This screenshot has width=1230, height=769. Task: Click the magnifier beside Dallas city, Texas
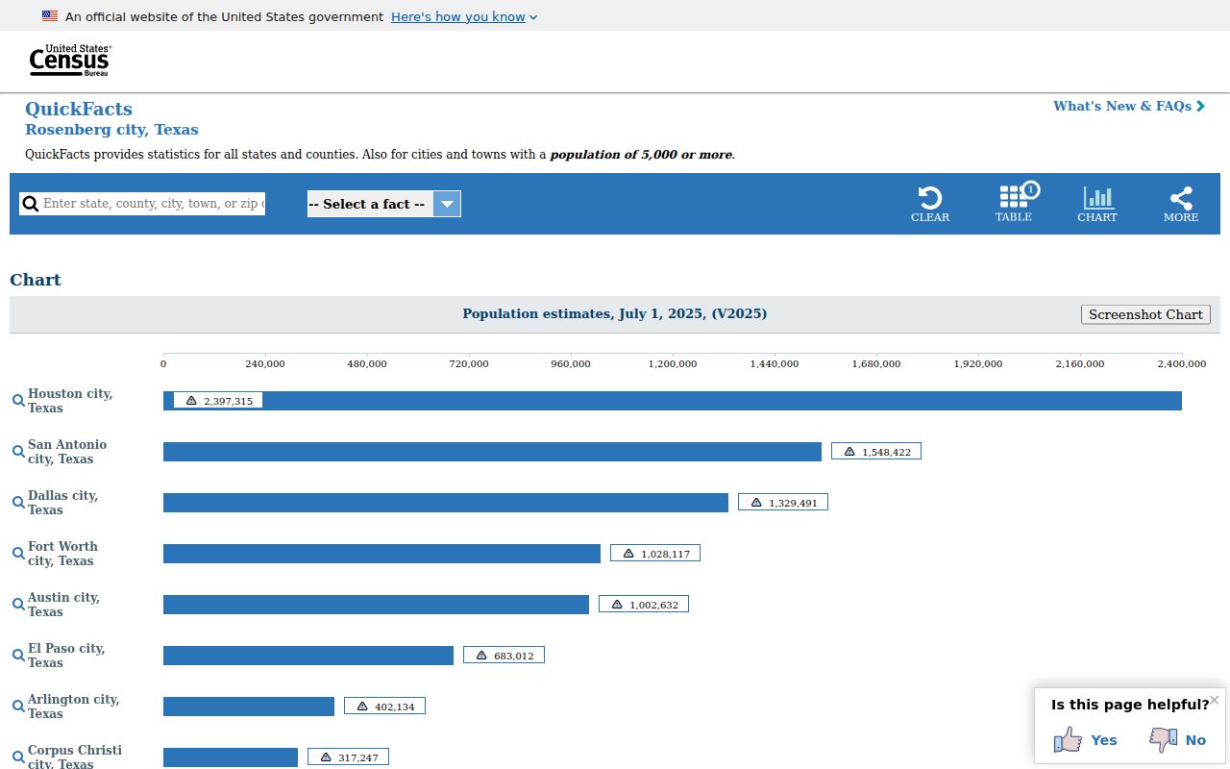tap(18, 503)
